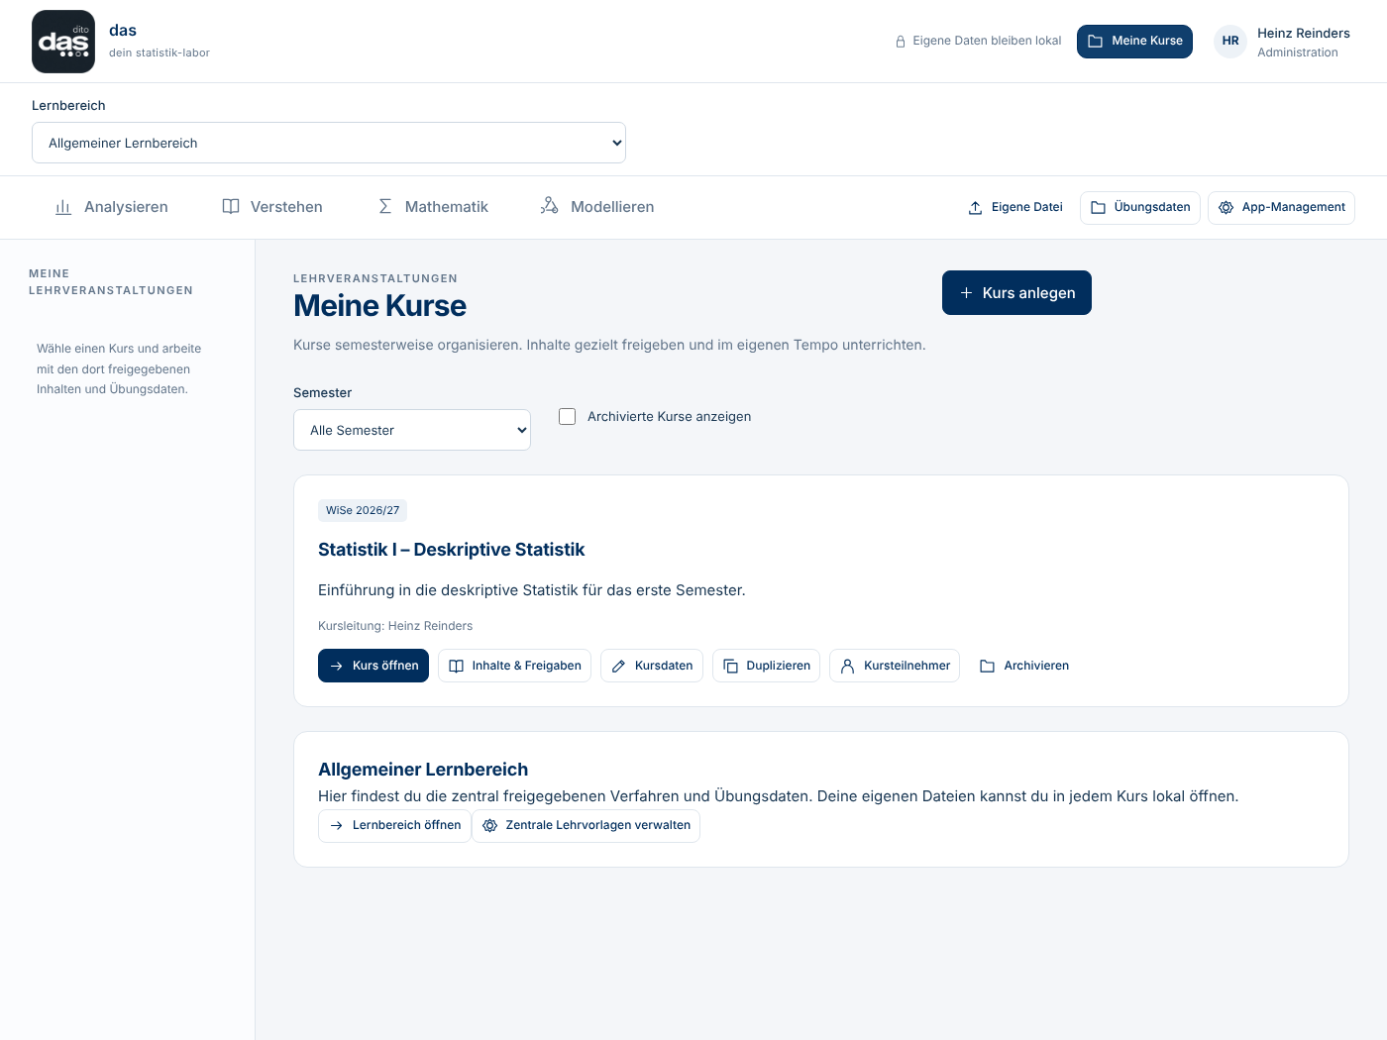1387x1040 pixels.
Task: Click the pencil icon on Kursdaten
Action: point(619,667)
